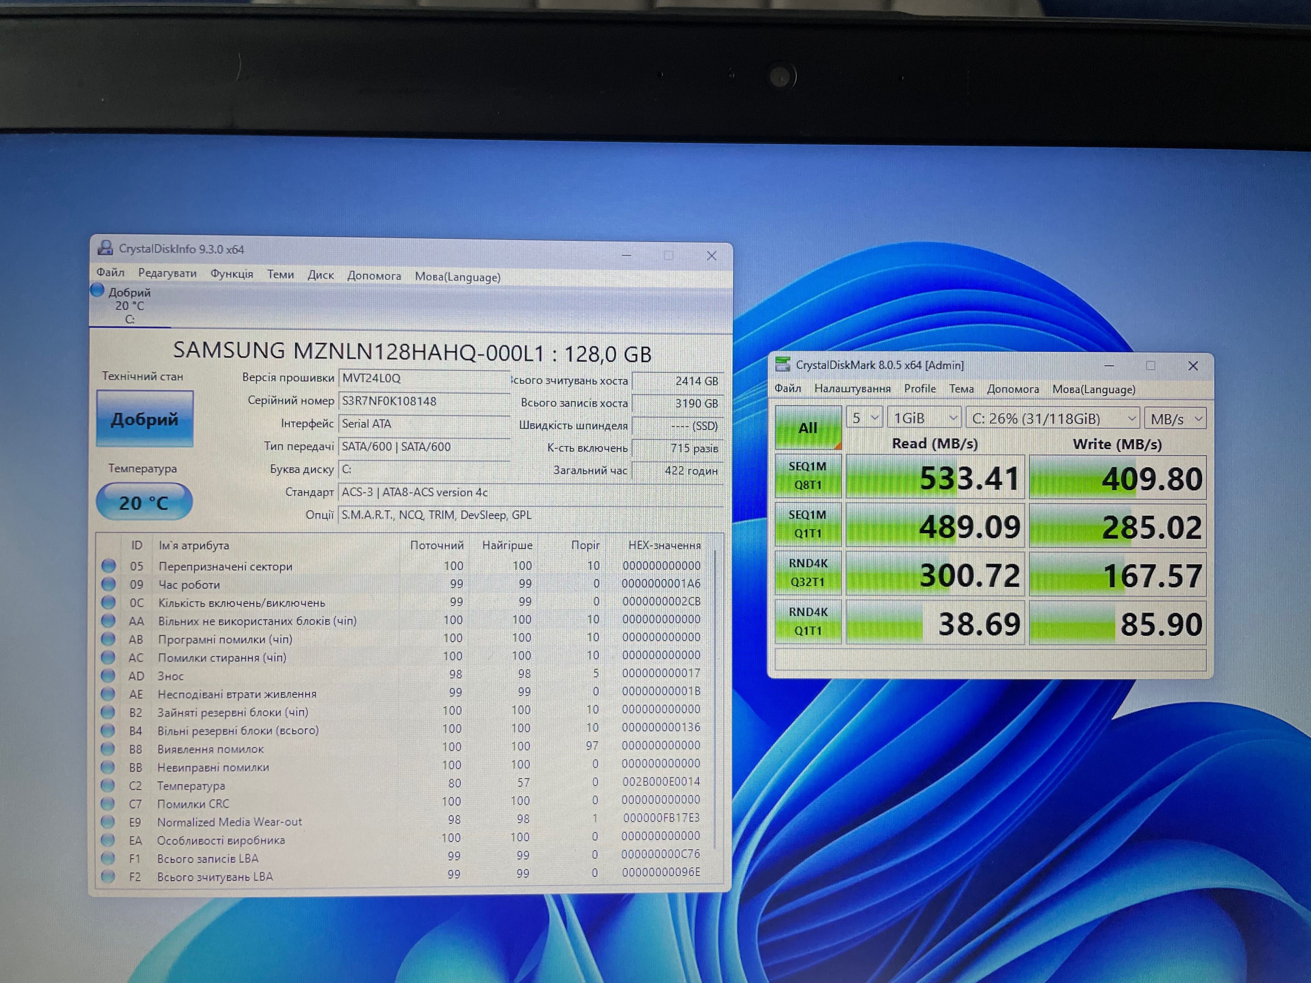Open Profile menu in CrystalDiskMark

click(x=920, y=388)
